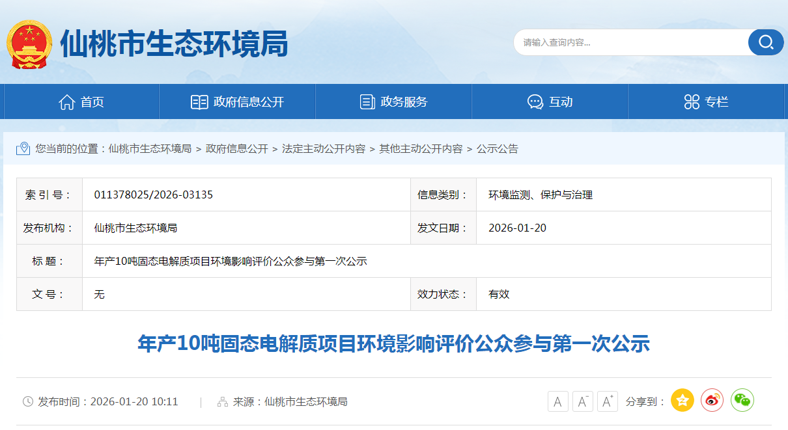788x430 pixels.
Task: Click the grid icon beside 专栏
Action: click(x=692, y=101)
